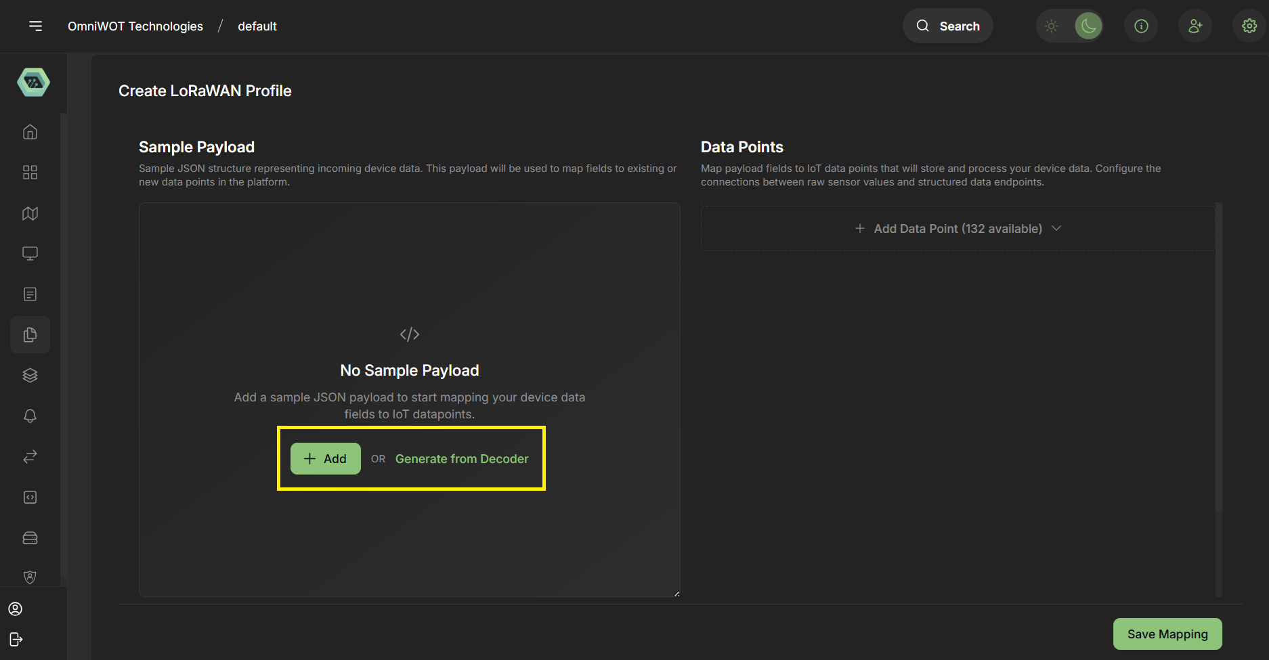Open the Home sidebar icon

30,131
